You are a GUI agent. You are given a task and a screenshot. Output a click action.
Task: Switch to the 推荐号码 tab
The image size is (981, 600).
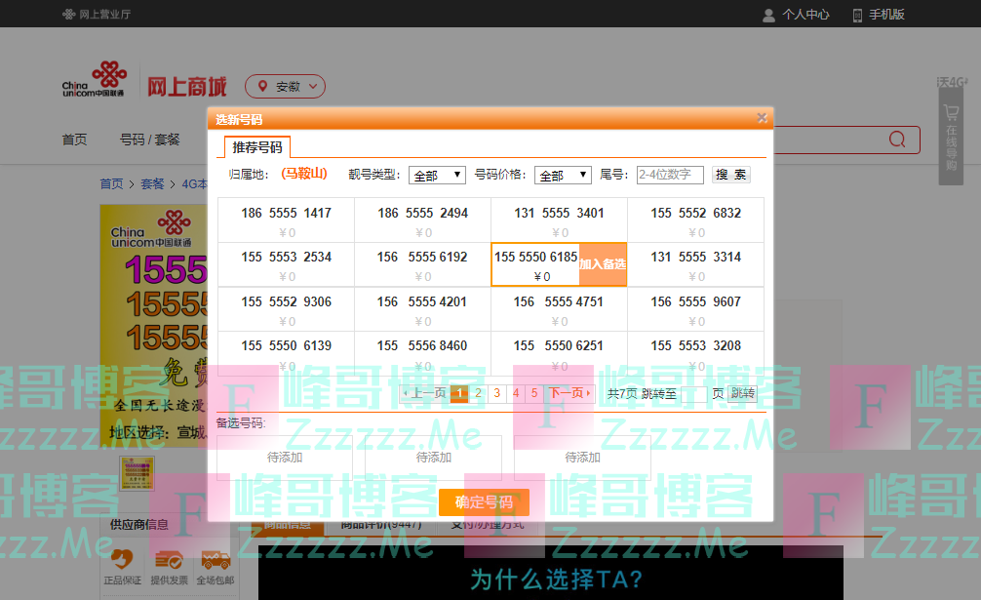(x=256, y=145)
